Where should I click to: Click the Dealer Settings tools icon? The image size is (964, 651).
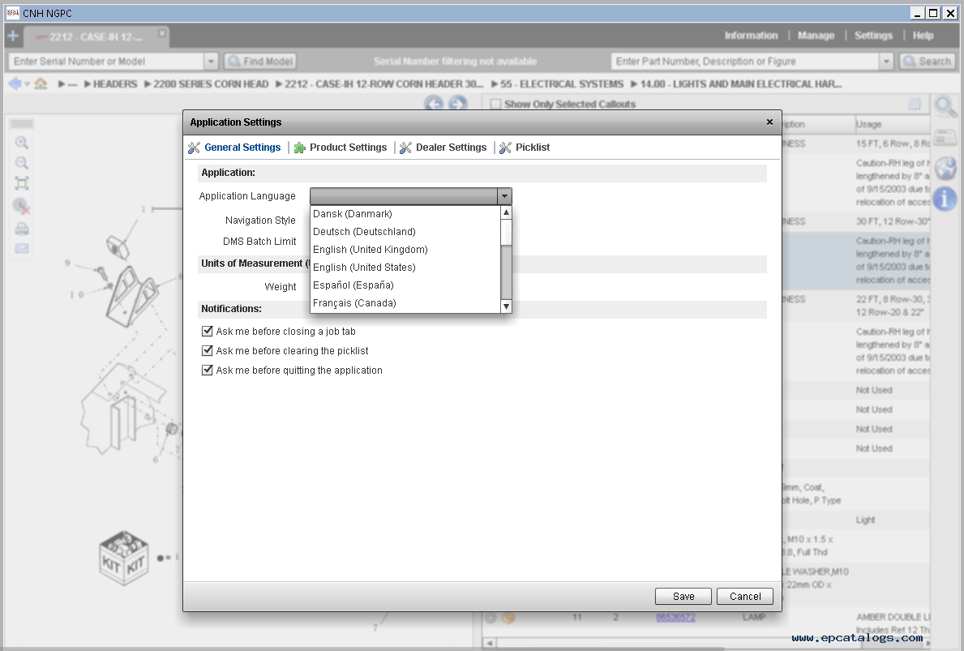coord(405,148)
